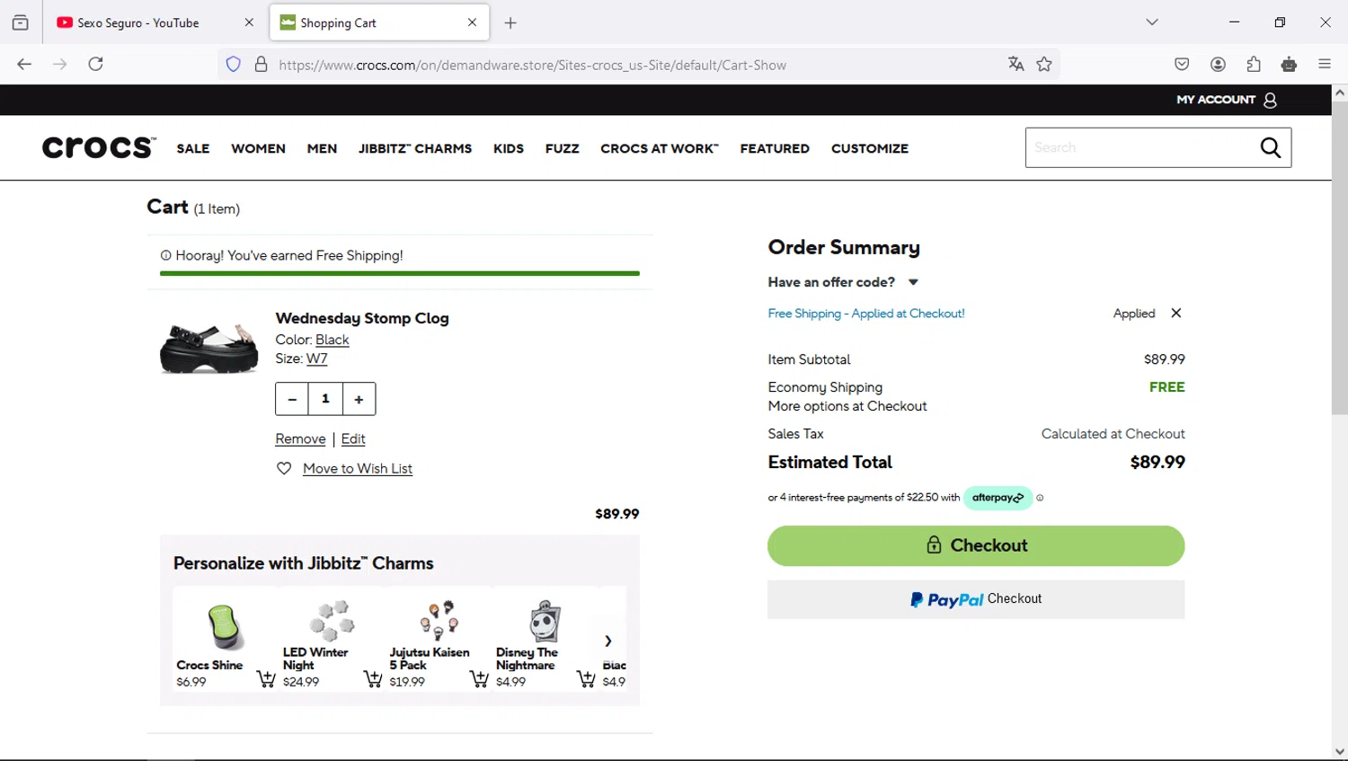This screenshot has width=1348, height=761.
Task: Click PayPal Checkout button
Action: pyautogui.click(x=976, y=599)
